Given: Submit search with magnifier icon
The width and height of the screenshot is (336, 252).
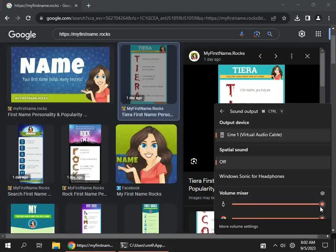Looking at the screenshot, I should click(x=270, y=34).
